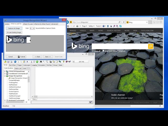Image resolution: width=168 pixels, height=126 pixels.
Task: Expand the Keyboard Commands tree node
Action: click(5, 100)
